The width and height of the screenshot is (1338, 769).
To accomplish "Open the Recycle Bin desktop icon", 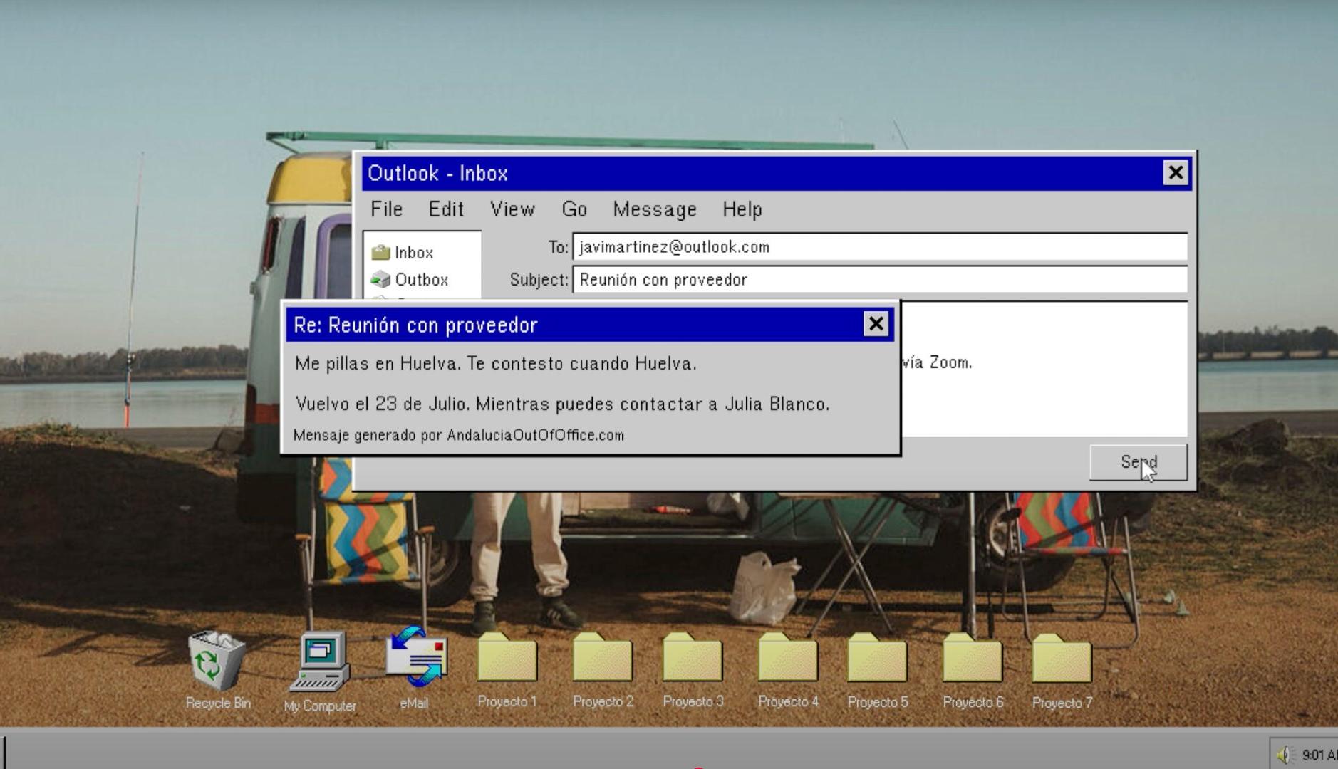I will 217,662.
